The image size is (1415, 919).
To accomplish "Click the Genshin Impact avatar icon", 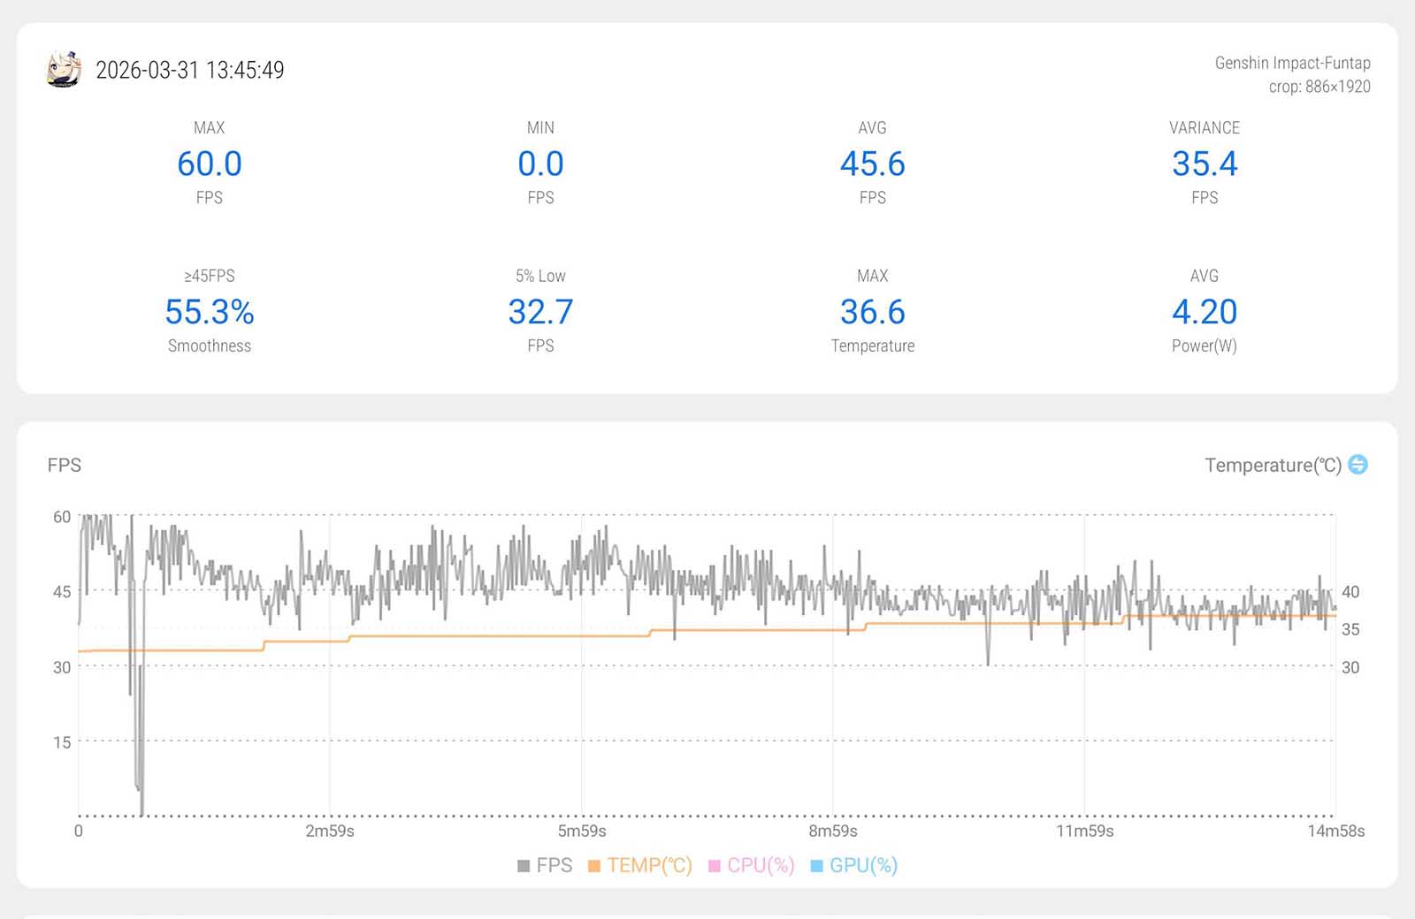I will pos(64,70).
